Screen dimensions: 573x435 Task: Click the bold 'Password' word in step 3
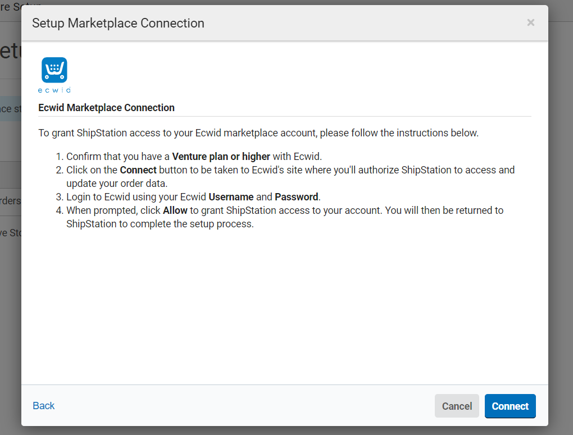(297, 197)
